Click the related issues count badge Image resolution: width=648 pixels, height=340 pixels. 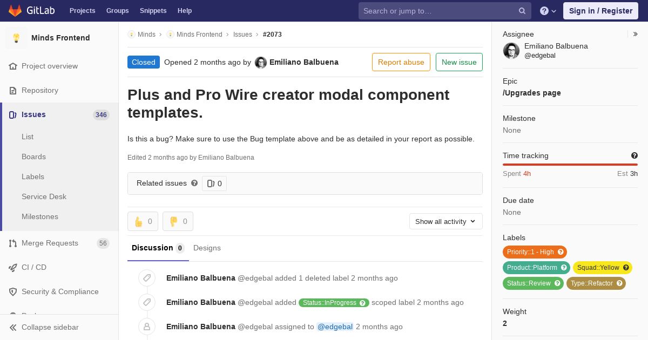coord(214,183)
